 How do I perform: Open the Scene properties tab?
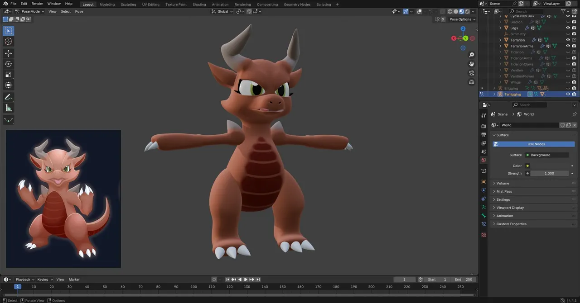pos(483,151)
